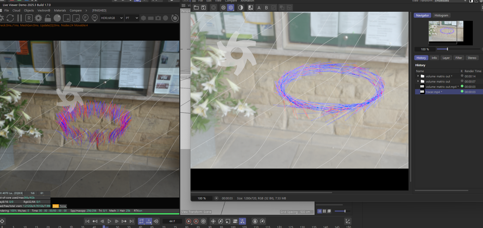Pause the Live Viewer render
Screen dimensions: 483x228
coord(20,18)
